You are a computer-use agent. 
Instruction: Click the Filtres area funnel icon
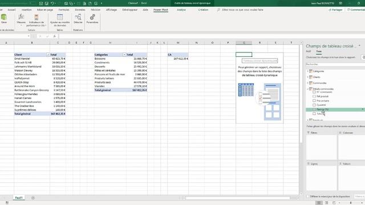pyautogui.click(x=309, y=133)
